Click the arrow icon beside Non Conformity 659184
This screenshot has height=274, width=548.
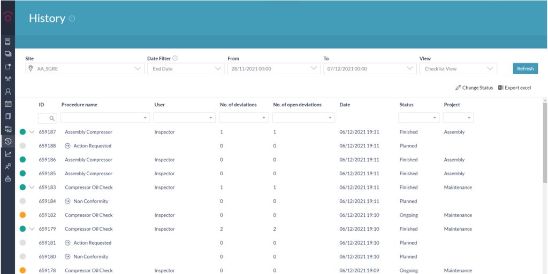[68, 201]
